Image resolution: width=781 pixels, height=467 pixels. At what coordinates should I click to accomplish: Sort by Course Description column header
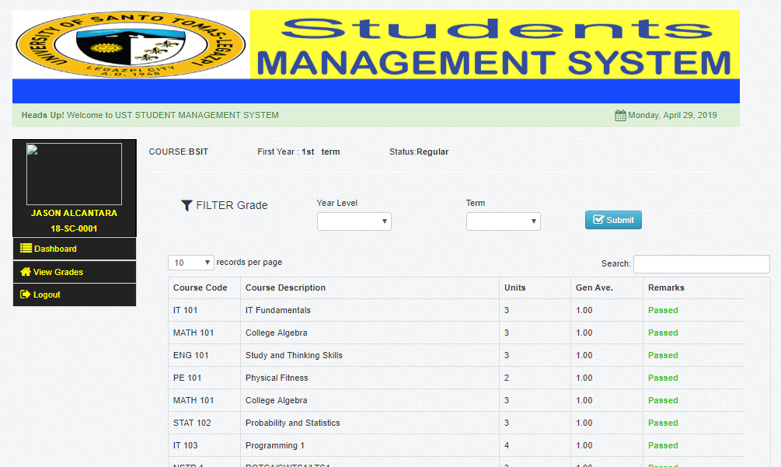tap(370, 288)
